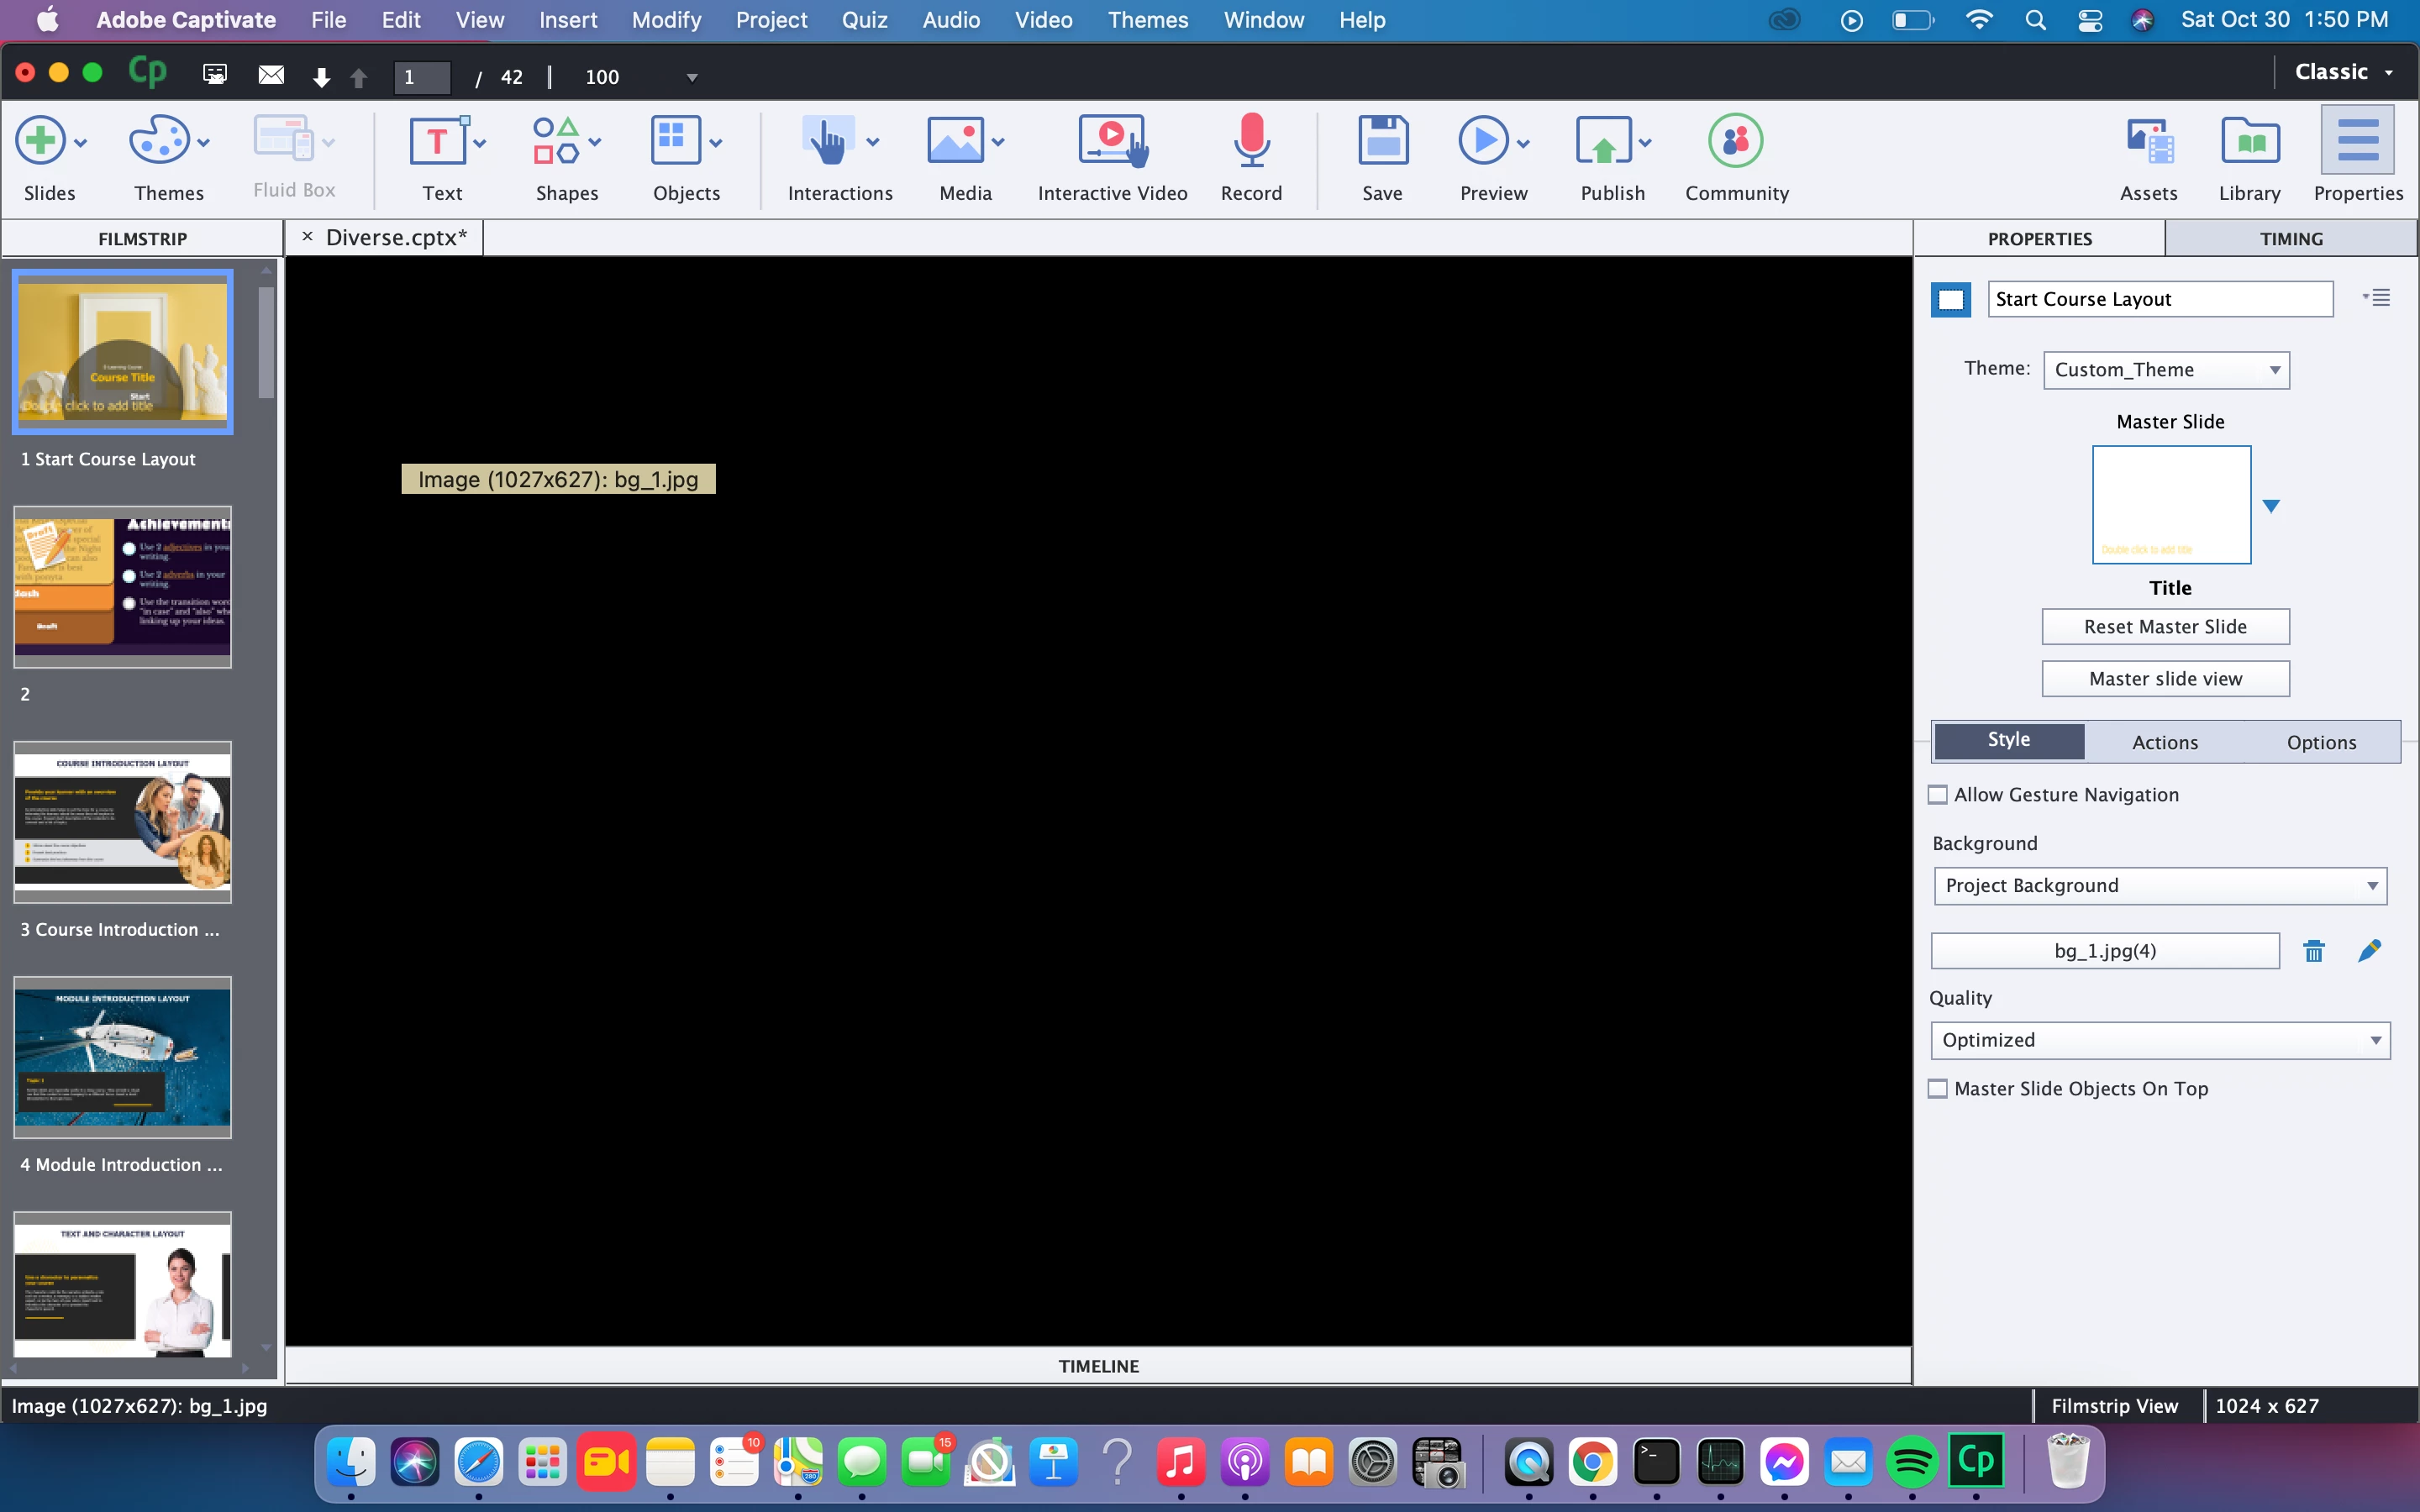Open the Theme dropdown Custom_Theme

click(x=2165, y=370)
